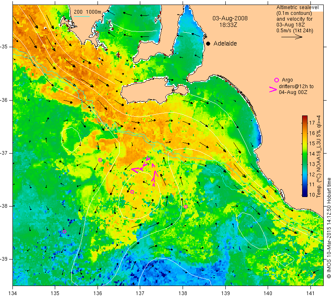Click the '03-Aug 18Z' legend text

pos(290,25)
